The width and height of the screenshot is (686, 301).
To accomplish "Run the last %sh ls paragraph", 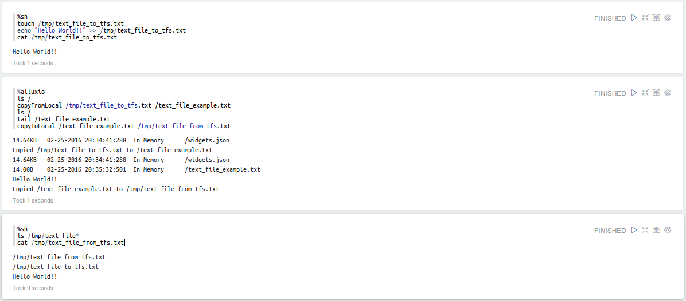I will (634, 230).
